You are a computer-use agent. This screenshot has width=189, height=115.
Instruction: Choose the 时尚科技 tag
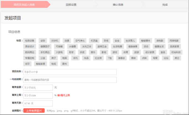(x=176, y=52)
